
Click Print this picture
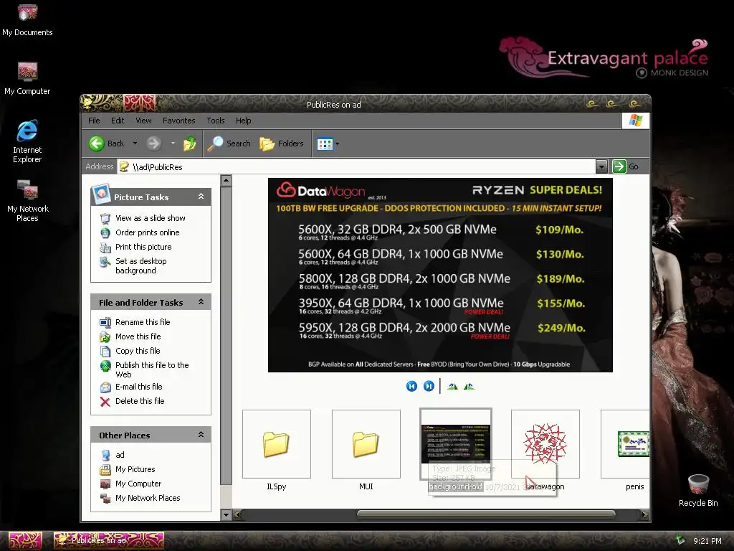[x=143, y=247]
